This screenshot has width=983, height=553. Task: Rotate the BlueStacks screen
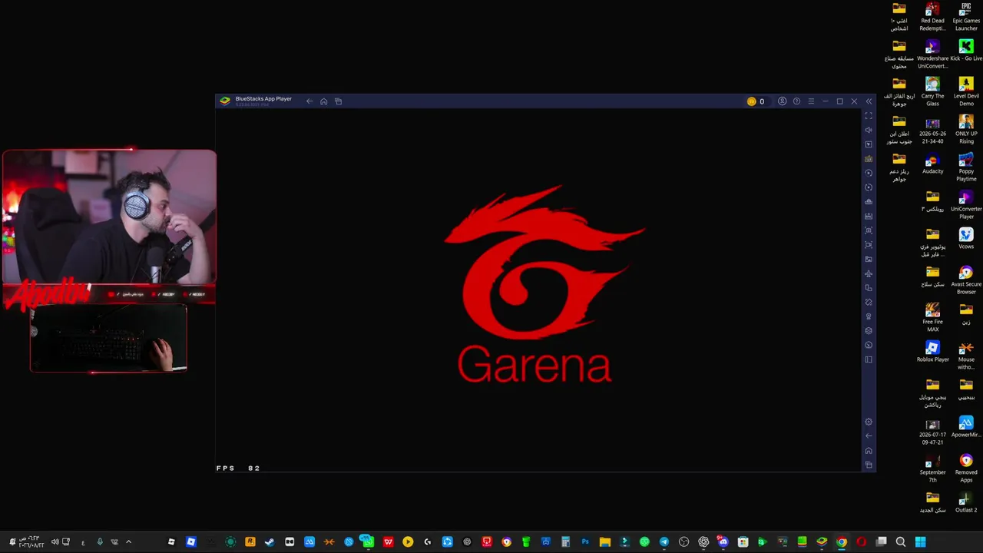point(869,303)
